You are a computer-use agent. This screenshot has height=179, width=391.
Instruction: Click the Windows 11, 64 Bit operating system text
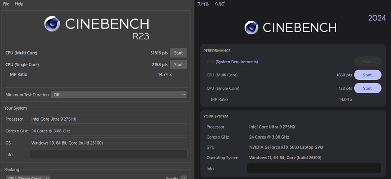coord(285,158)
